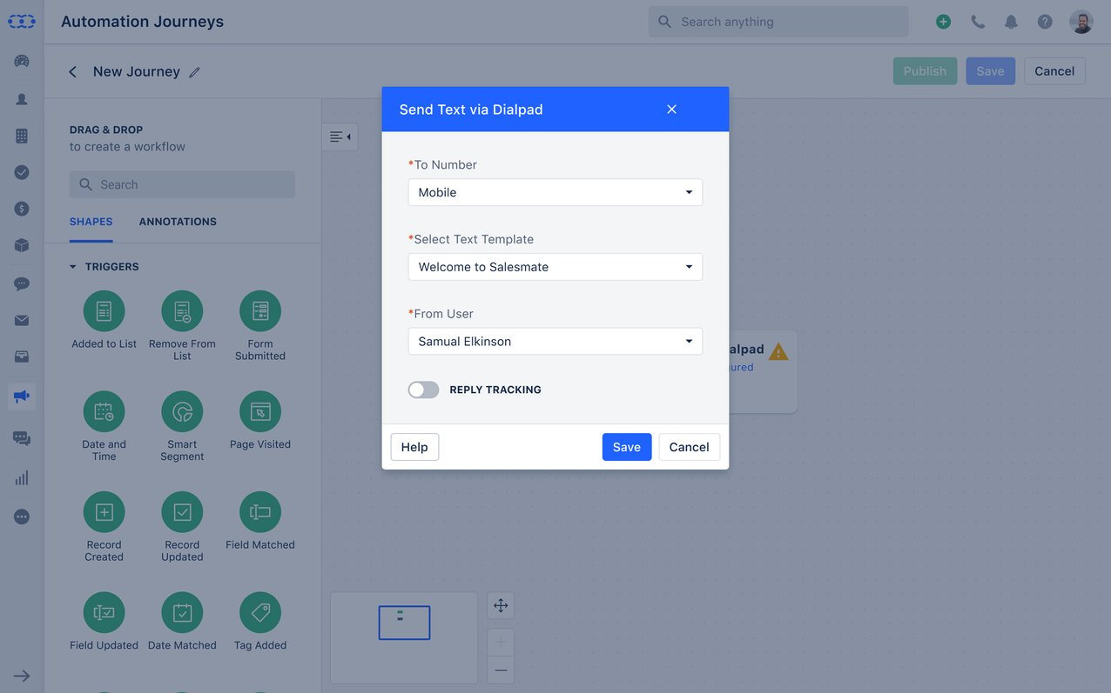Edit journey name with pencil icon
Viewport: 1111px width, 693px height.
coord(195,72)
